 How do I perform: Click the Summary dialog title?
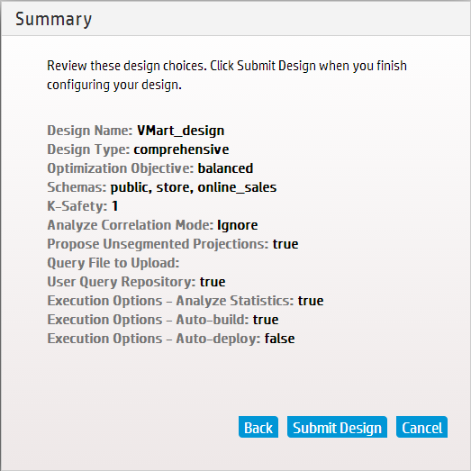(x=53, y=19)
